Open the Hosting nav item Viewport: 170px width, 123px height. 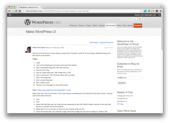[x=130, y=25]
